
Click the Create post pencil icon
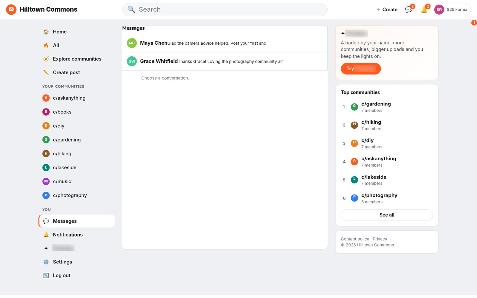46,72
